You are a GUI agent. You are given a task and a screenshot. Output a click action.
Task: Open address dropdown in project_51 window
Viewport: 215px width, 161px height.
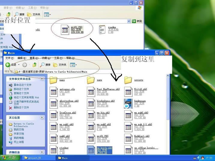pos(129,21)
